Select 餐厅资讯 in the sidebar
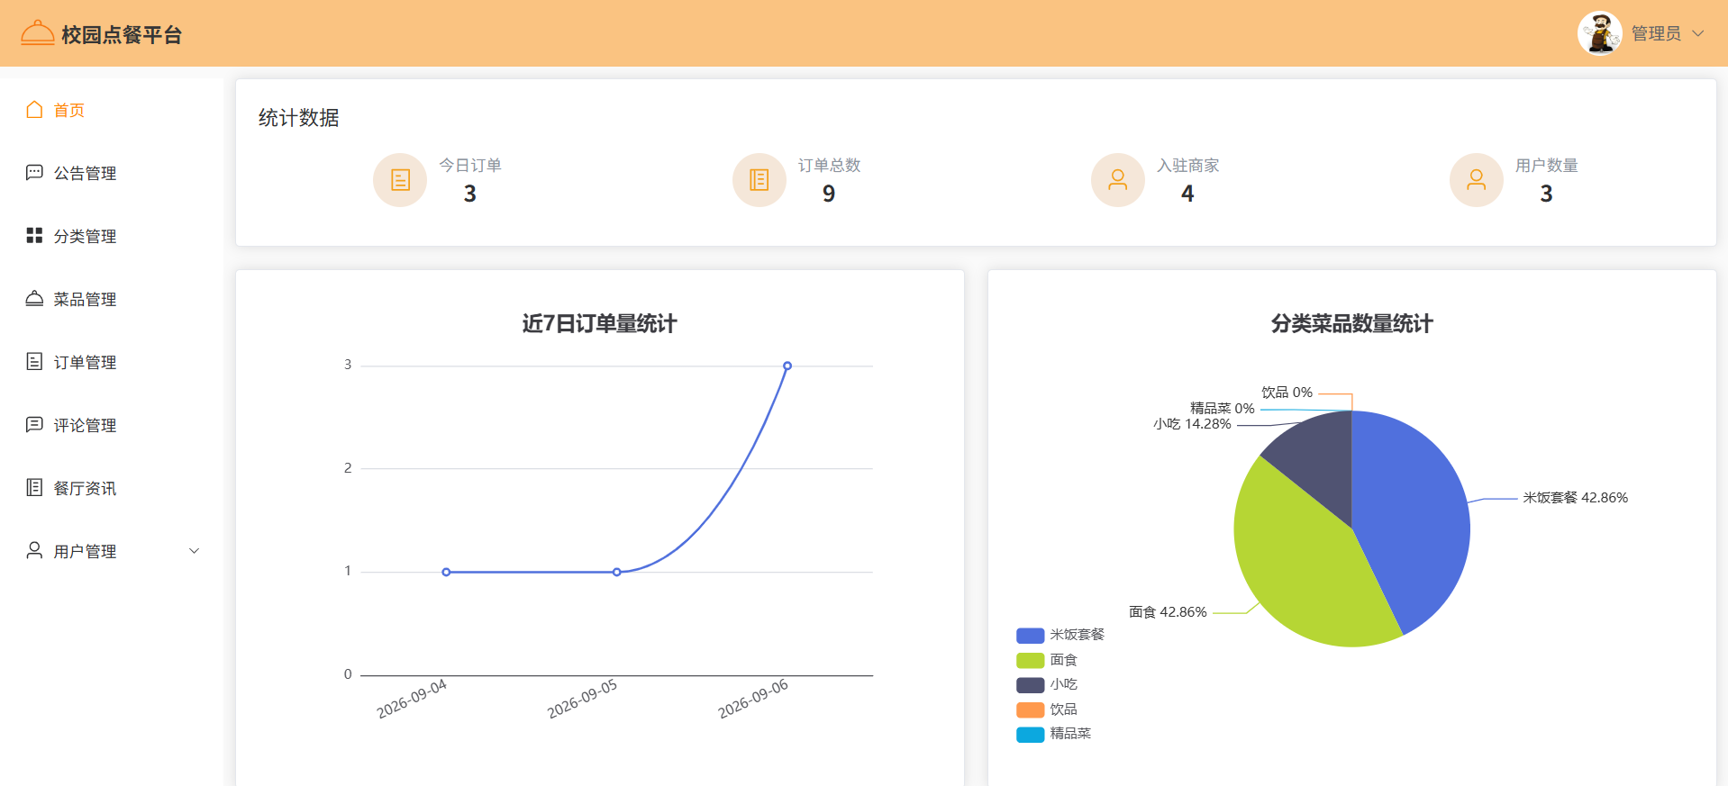 tap(112, 488)
